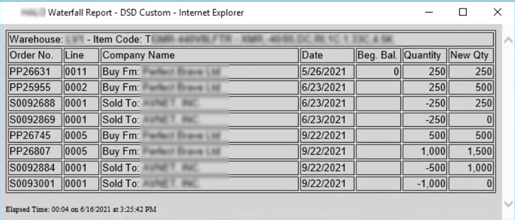Click line 0005 of order PP26807
Image resolution: width=515 pixels, height=220 pixels.
pyautogui.click(x=81, y=152)
